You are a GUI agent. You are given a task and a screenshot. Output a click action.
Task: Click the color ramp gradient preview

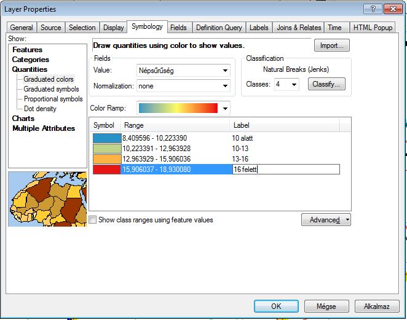pyautogui.click(x=178, y=108)
